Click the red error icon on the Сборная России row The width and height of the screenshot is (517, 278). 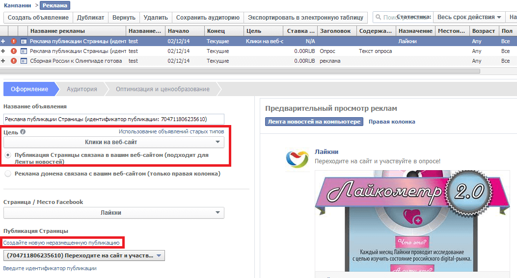point(14,61)
